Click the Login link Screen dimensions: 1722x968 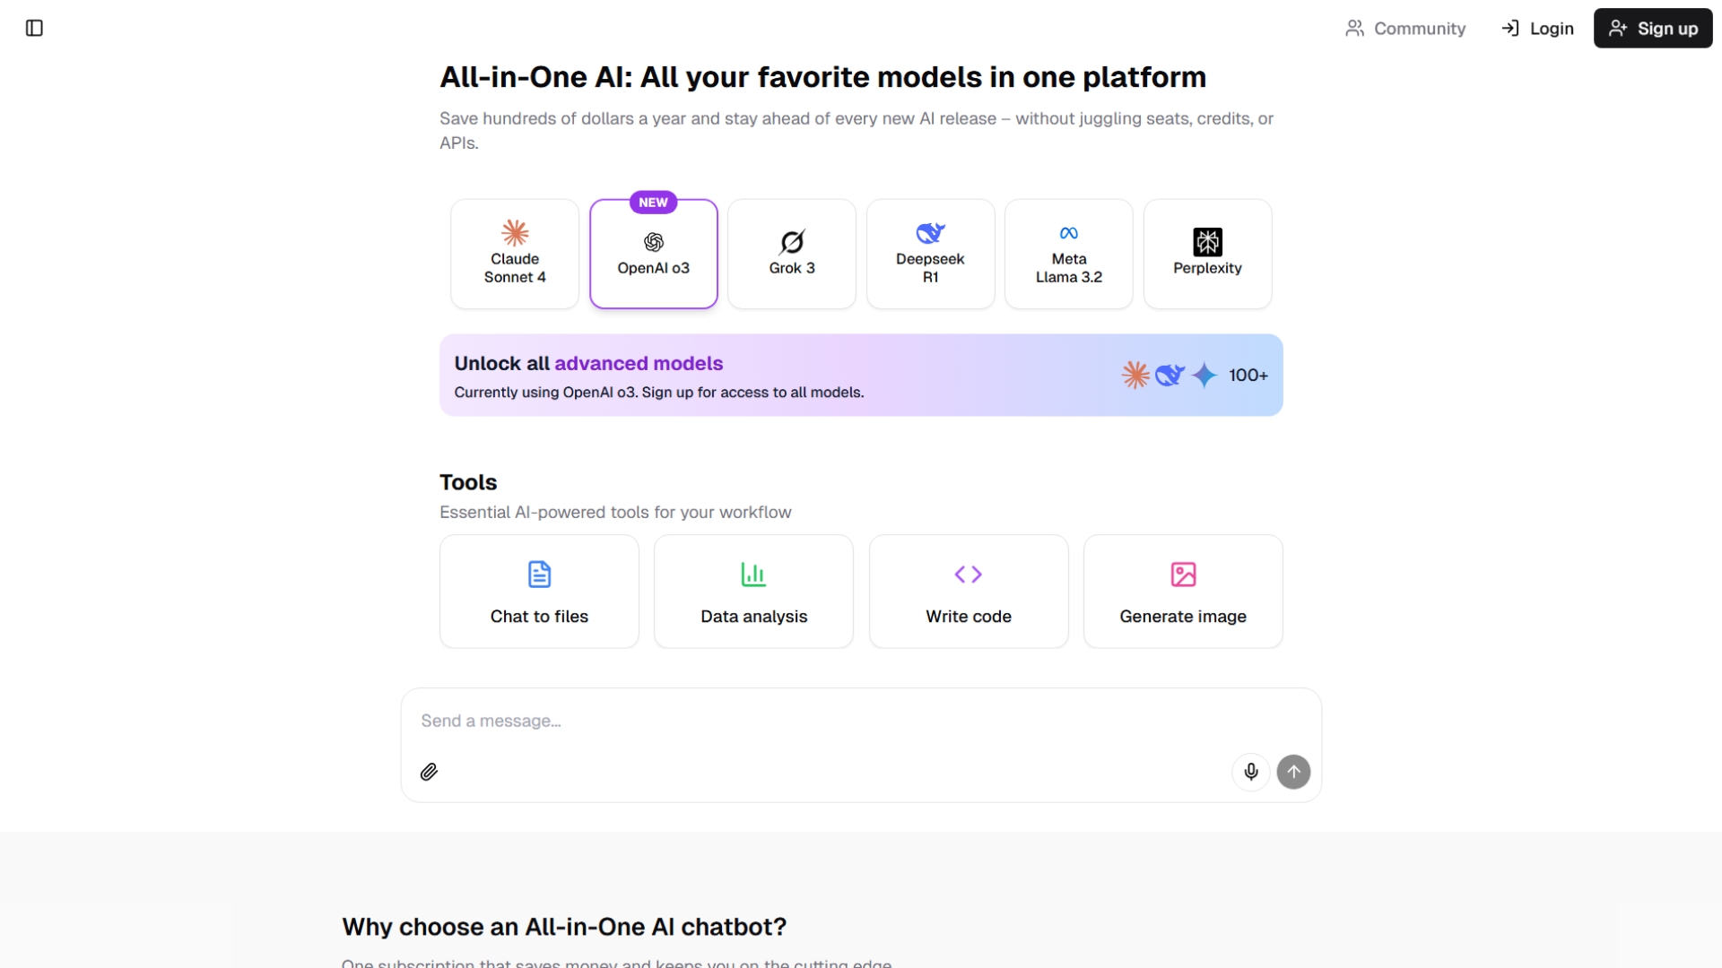coord(1537,29)
